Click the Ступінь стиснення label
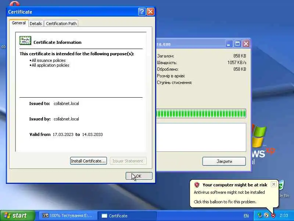294x221 pixels. (x=174, y=83)
